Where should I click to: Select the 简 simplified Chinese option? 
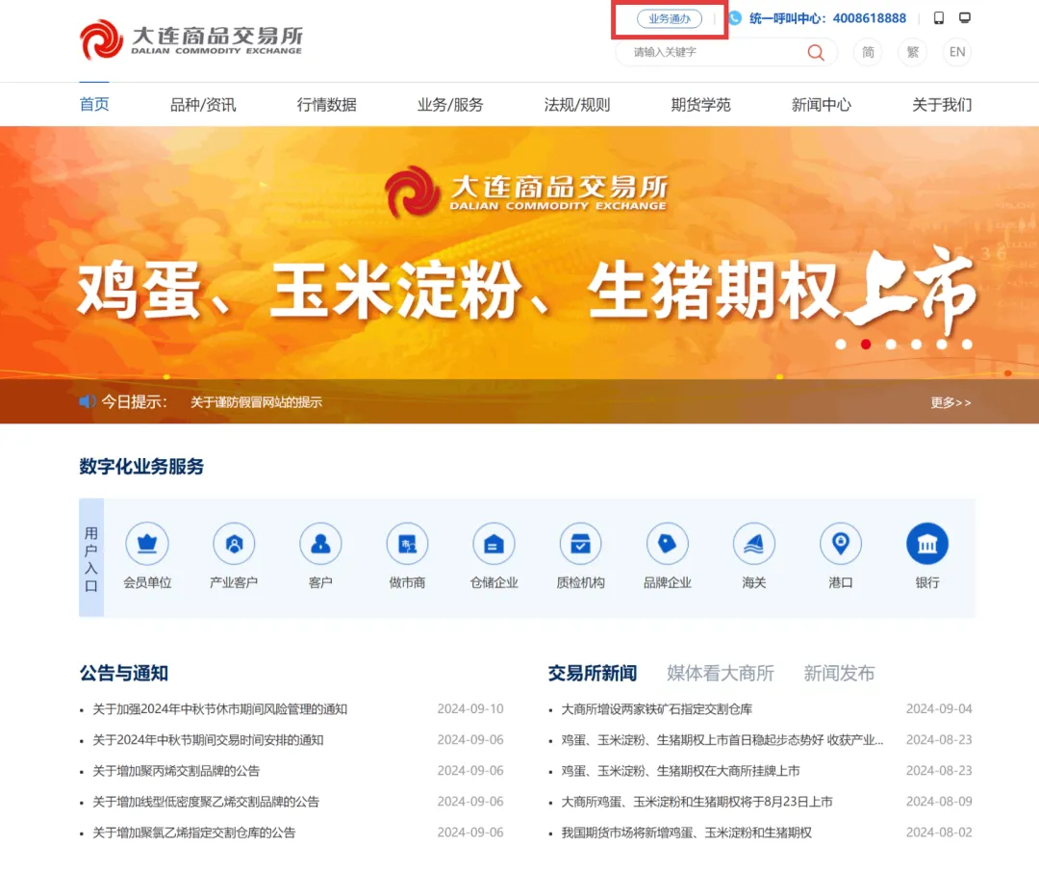pos(868,52)
